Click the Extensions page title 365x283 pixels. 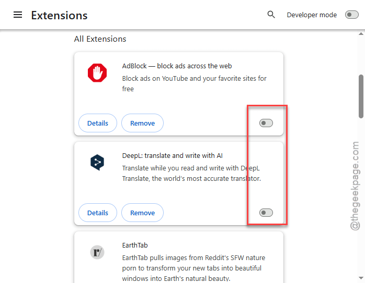pos(60,16)
